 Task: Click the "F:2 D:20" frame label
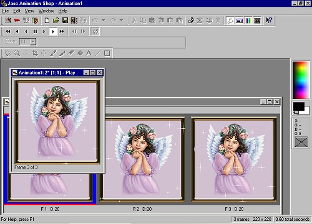point(142,209)
